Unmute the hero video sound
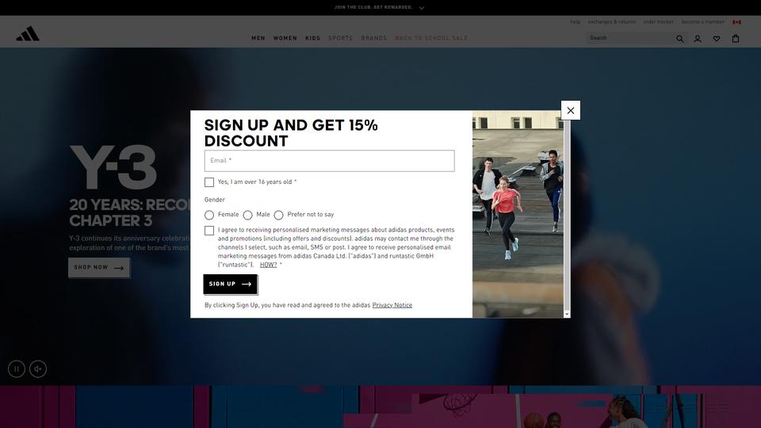 click(x=38, y=369)
